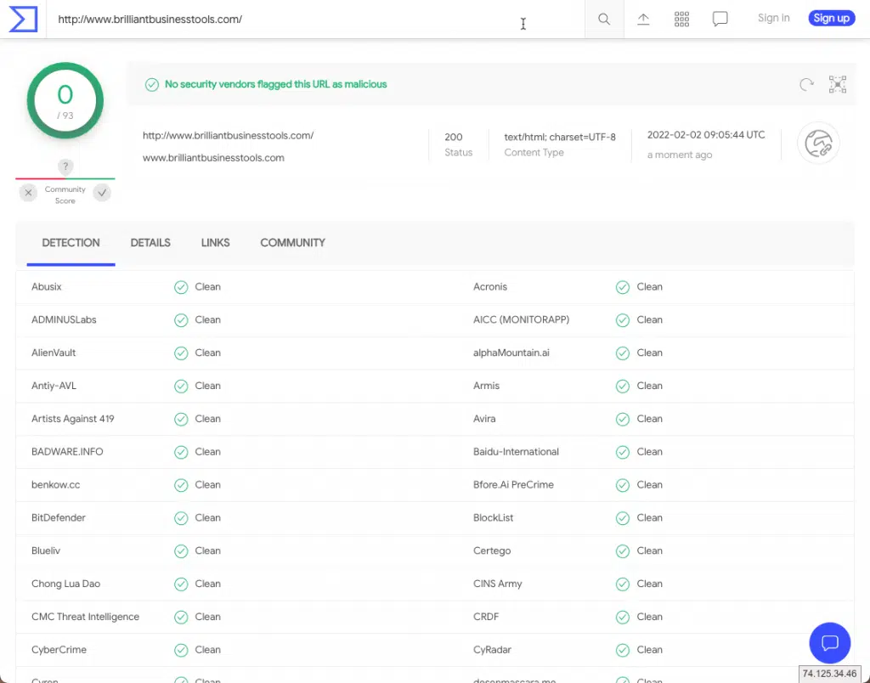This screenshot has width=870, height=683.
Task: Click the 74.125.34.46 IP label
Action: click(829, 674)
